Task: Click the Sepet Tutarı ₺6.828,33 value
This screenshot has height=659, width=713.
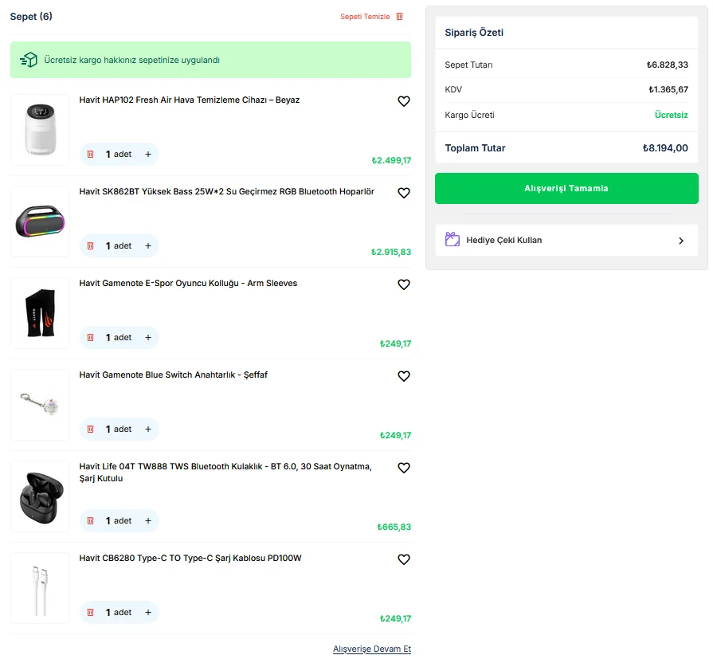Action: click(667, 65)
